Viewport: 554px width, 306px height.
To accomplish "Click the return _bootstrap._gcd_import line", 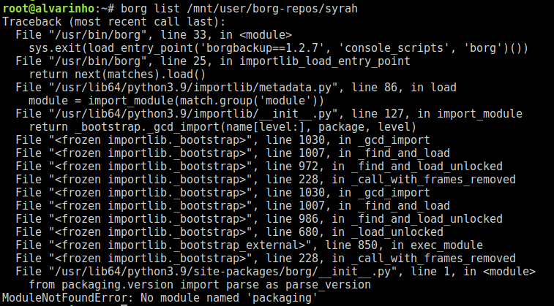I will coord(222,127).
